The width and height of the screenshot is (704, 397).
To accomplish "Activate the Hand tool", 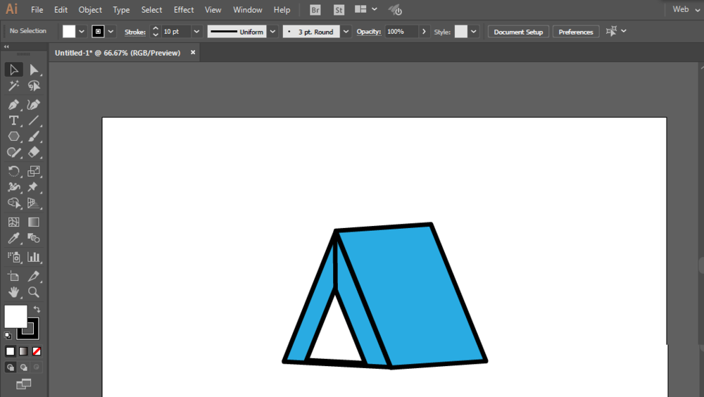I will pos(13,292).
